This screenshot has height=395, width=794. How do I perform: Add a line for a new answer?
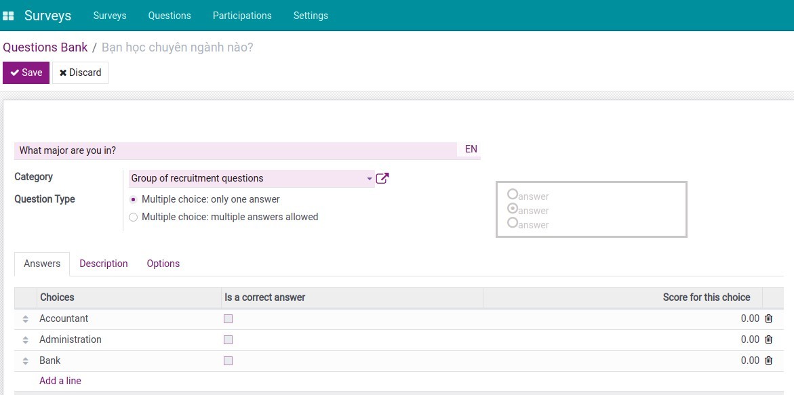point(60,380)
